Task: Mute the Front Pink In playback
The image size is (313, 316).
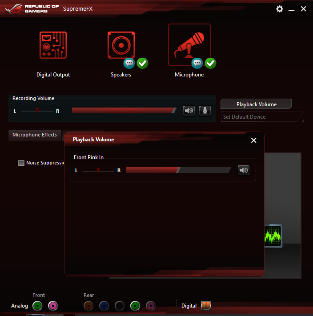Action: point(243,170)
